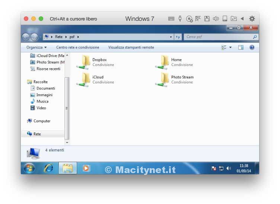Select the Photo Stream shared folder in main pane
This screenshot has width=280, height=204.
tap(175, 79)
